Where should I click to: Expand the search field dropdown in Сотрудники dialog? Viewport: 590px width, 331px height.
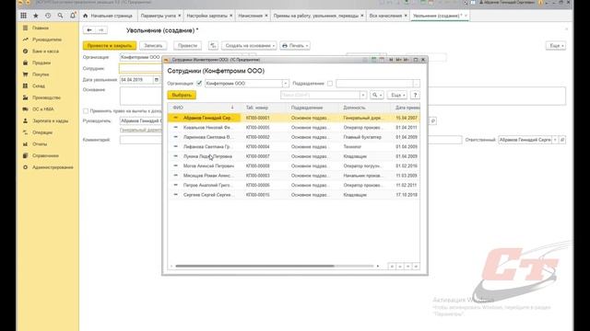point(362,95)
